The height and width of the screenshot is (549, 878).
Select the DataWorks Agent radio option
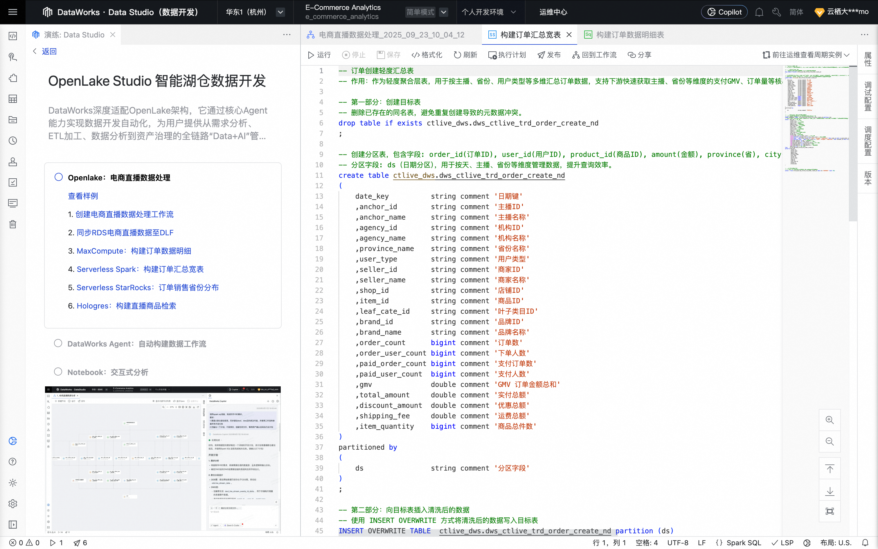click(x=58, y=343)
